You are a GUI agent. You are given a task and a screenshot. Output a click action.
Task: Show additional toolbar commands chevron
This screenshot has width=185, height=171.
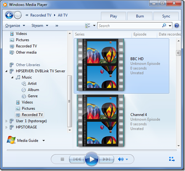(x=57, y=25)
